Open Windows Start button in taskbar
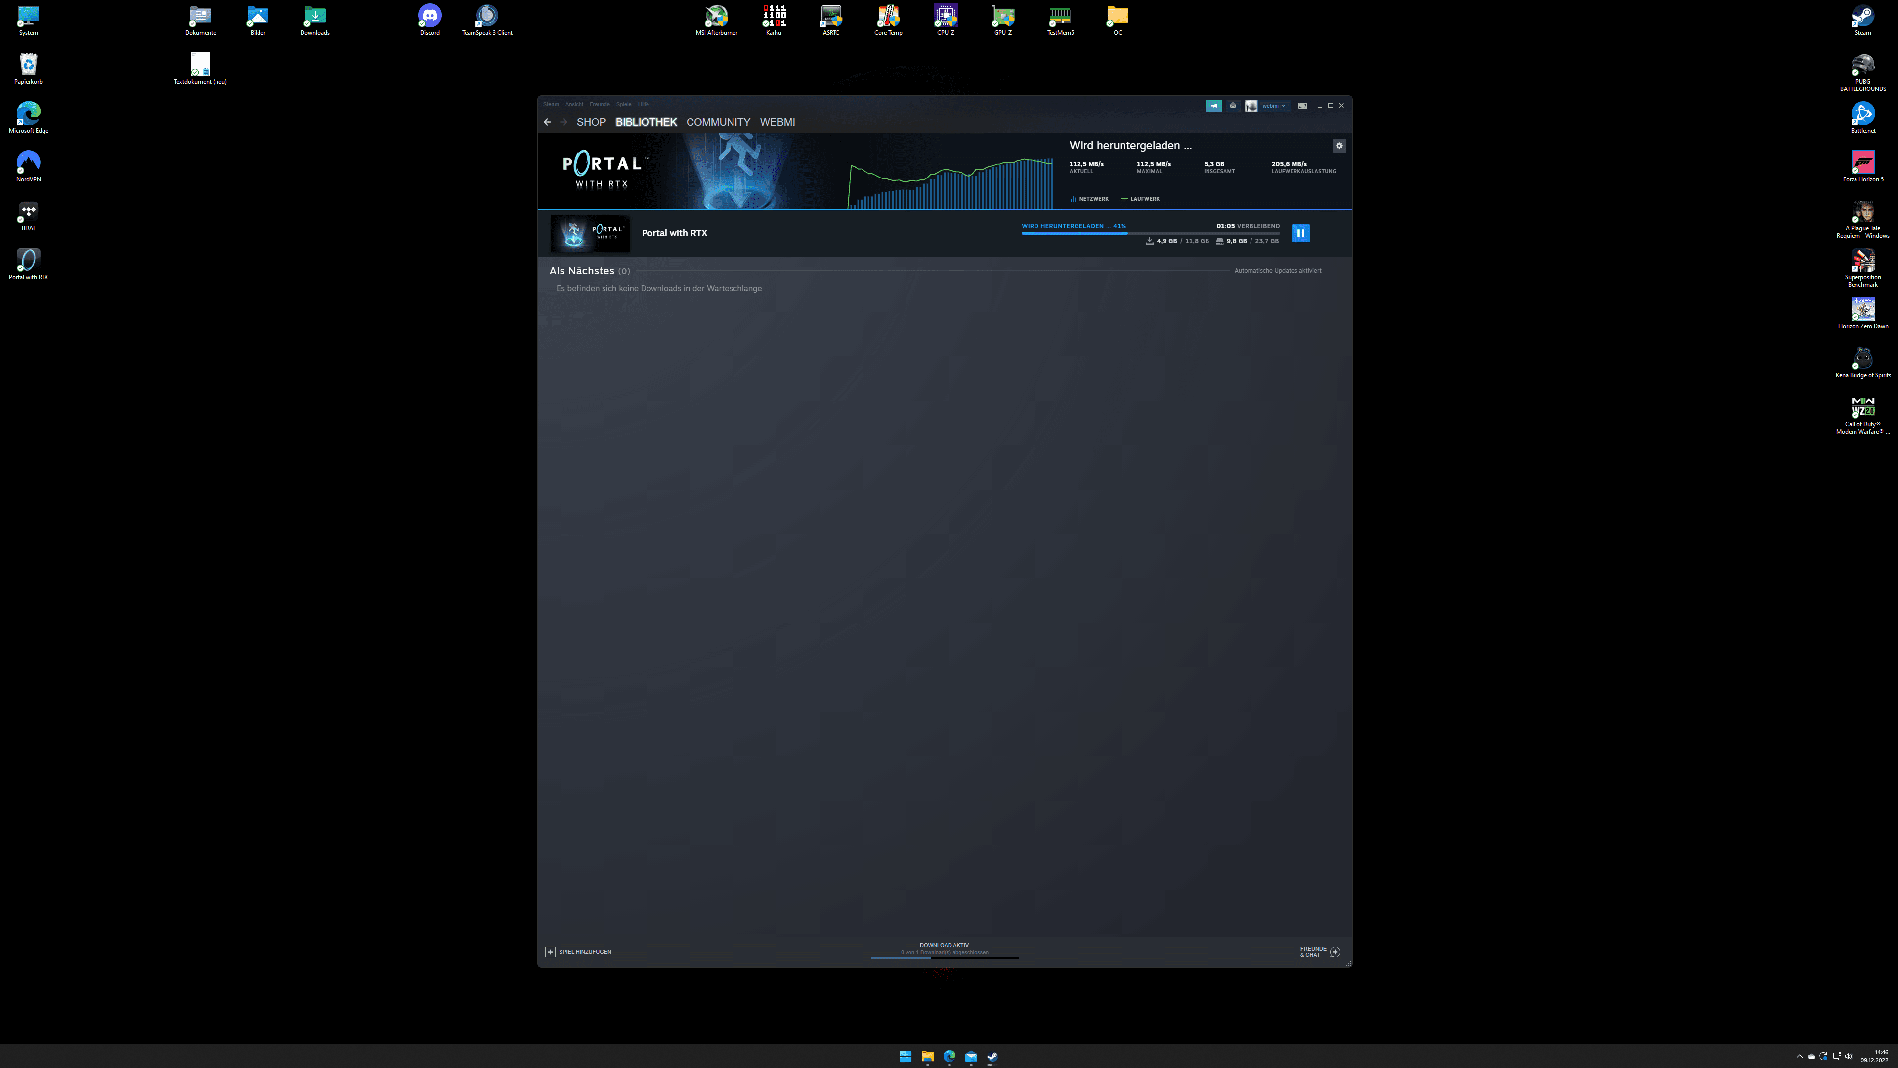1898x1068 pixels. pyautogui.click(x=905, y=1056)
